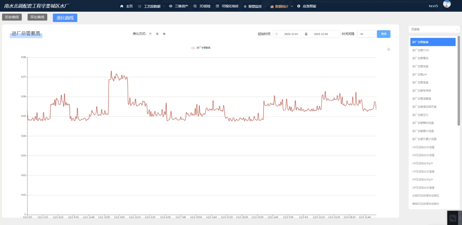Click the user avatar at top right

[x=446, y=4]
